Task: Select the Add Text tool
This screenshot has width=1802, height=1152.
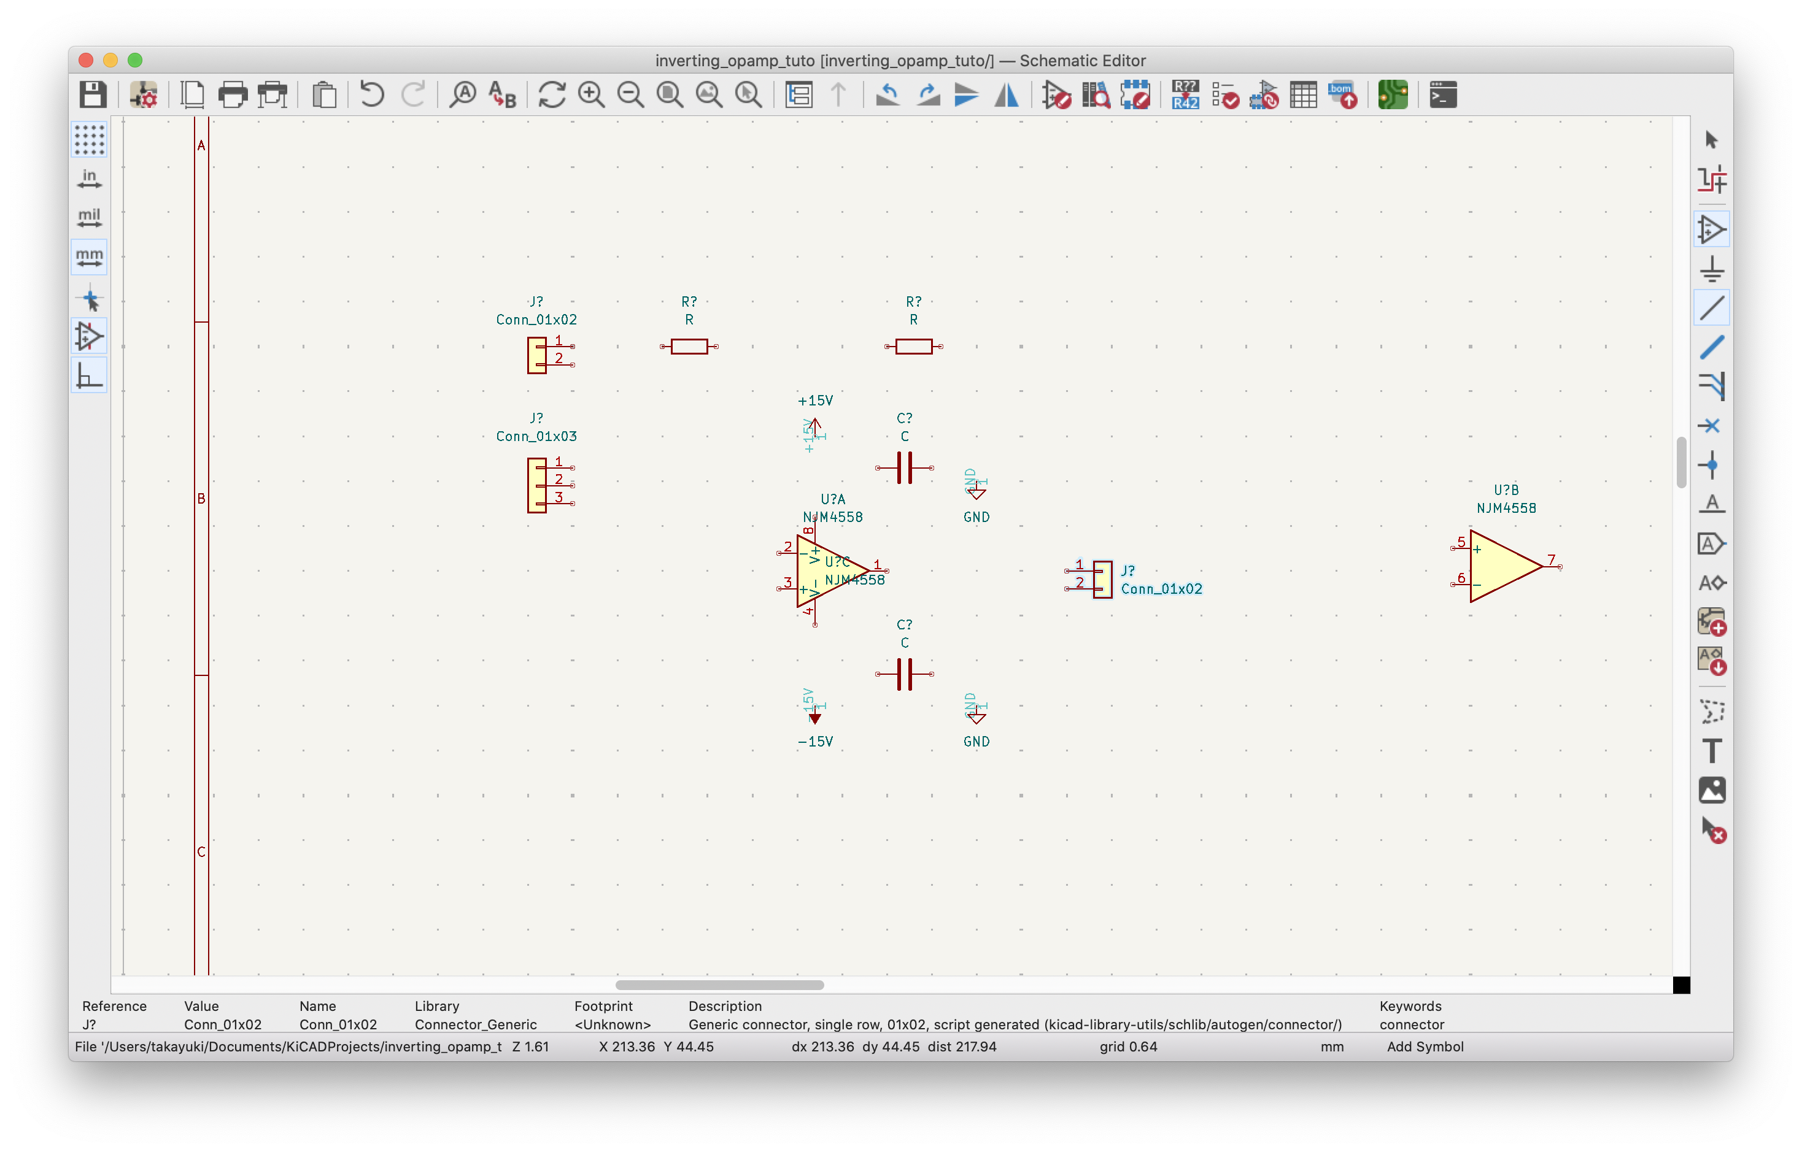Action: [x=1711, y=751]
